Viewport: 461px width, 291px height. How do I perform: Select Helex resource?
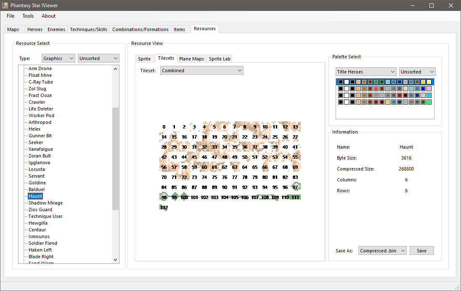pyautogui.click(x=34, y=129)
